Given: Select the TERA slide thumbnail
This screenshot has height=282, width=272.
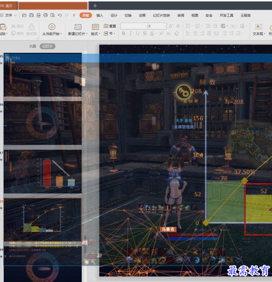Looking at the screenshot, I should coord(42,75).
